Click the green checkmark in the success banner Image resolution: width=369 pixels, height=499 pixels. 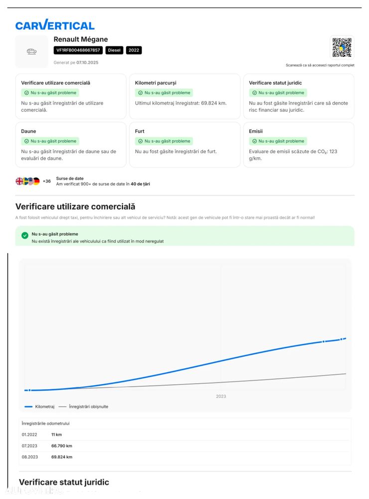point(25,236)
